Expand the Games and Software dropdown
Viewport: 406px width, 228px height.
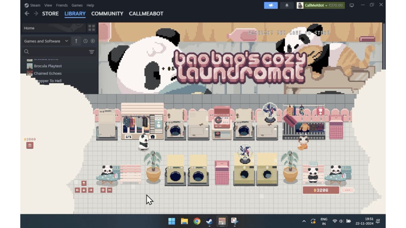click(x=46, y=41)
